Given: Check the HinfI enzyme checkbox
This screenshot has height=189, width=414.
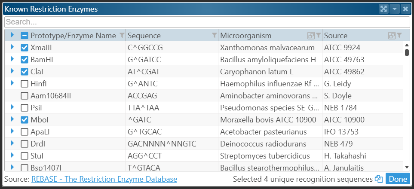Looking at the screenshot, I should point(25,83).
